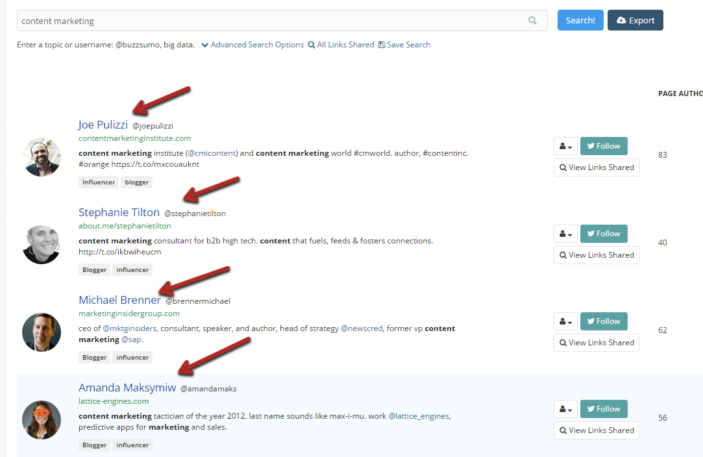Visit about.me/stephanietilton link

coord(125,226)
